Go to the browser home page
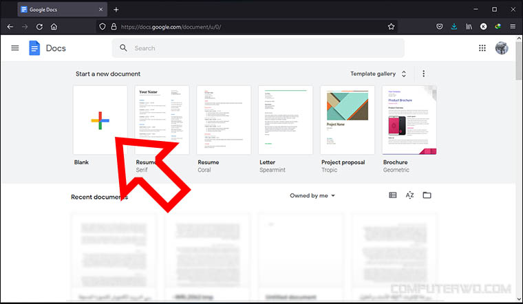The image size is (523, 304). pos(54,27)
